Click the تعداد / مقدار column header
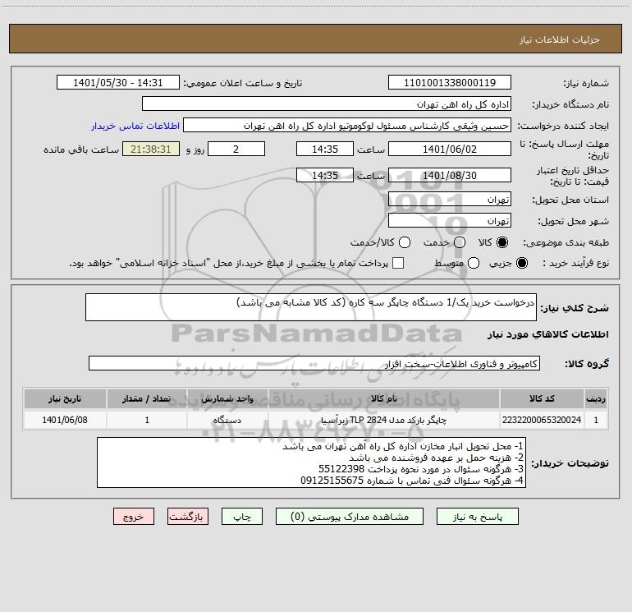The height and width of the screenshot is (612, 632). point(147,398)
